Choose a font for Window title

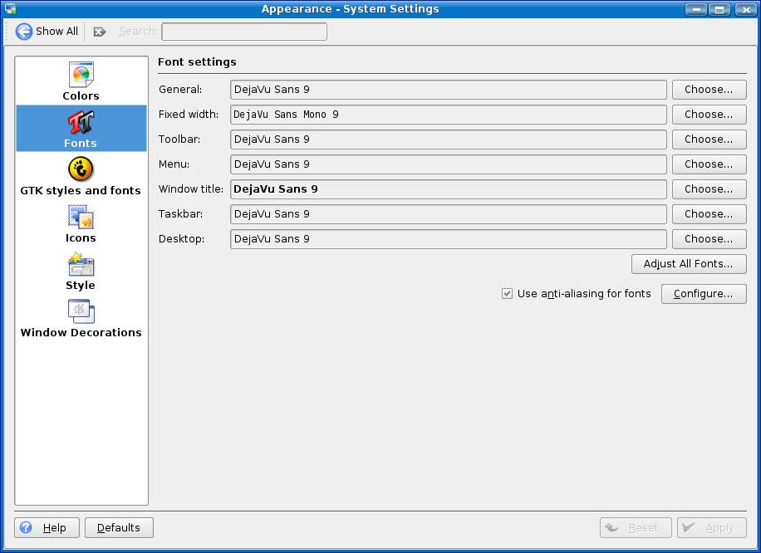click(x=709, y=189)
